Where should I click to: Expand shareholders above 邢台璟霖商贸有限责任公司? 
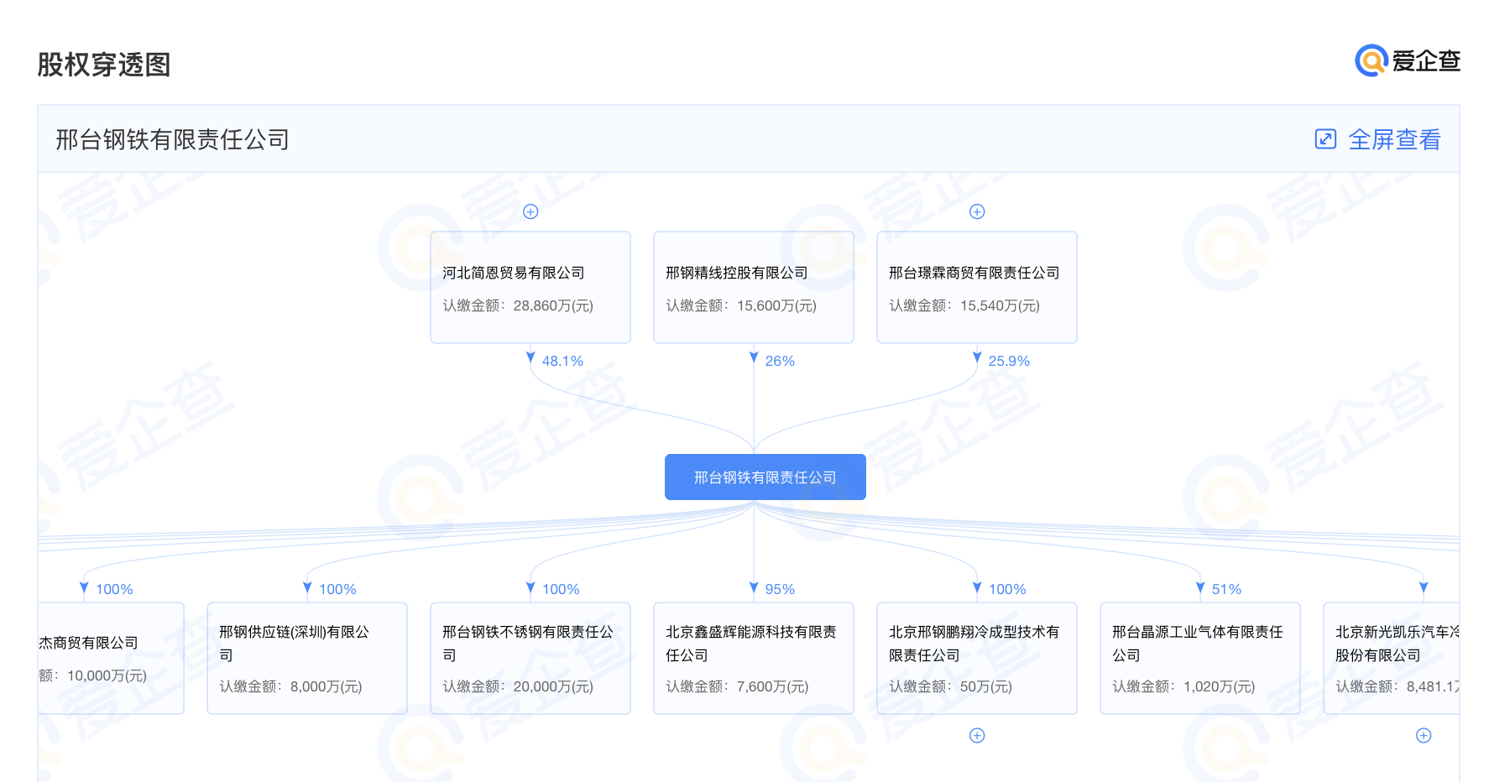(x=977, y=211)
